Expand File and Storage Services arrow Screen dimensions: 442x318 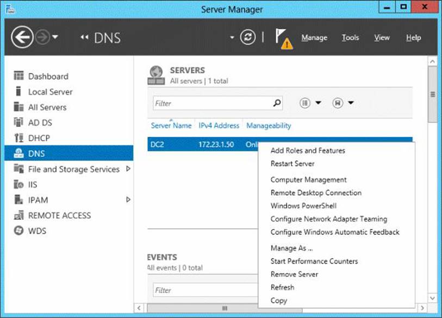pyautogui.click(x=128, y=169)
